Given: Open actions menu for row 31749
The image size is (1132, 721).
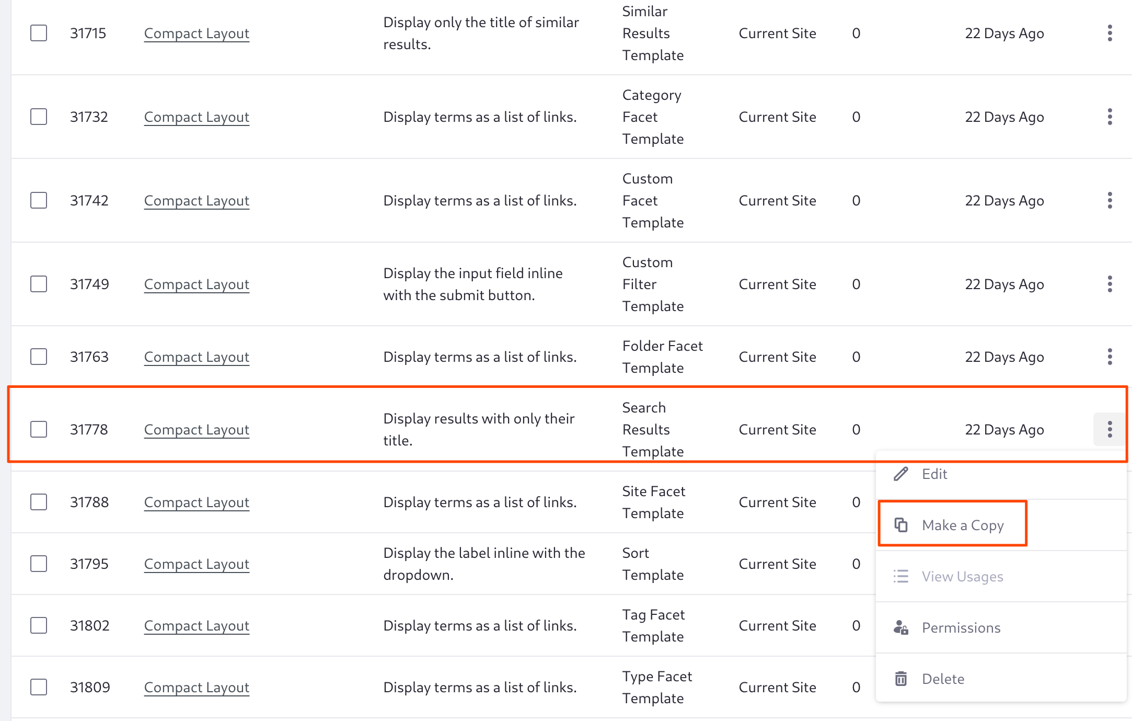Looking at the screenshot, I should point(1110,284).
